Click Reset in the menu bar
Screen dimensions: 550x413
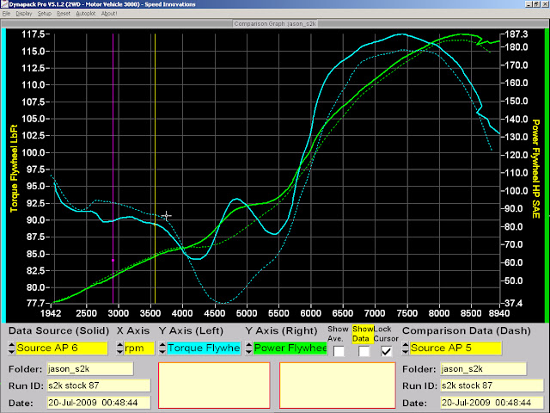click(64, 15)
